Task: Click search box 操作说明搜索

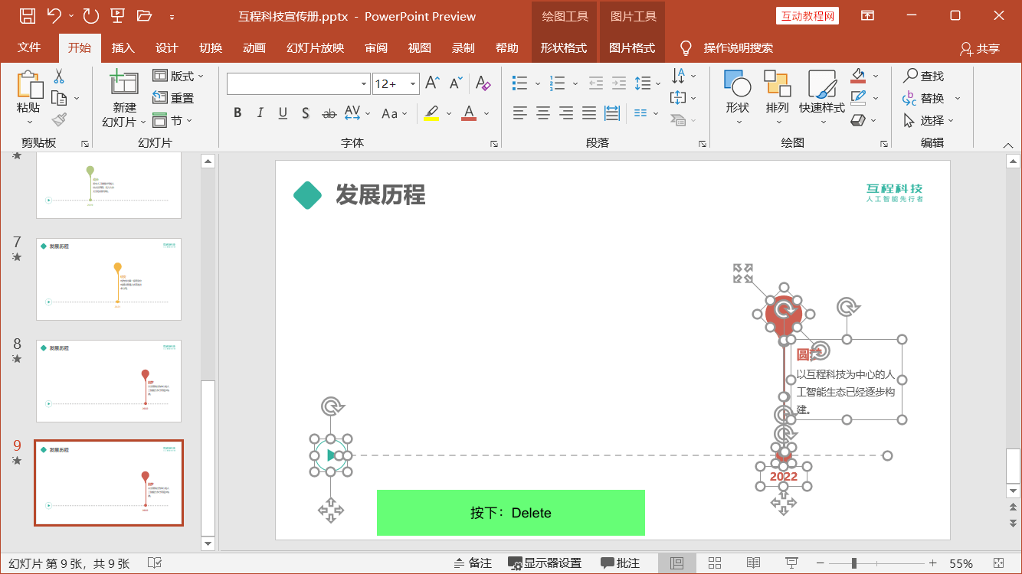Action: pyautogui.click(x=738, y=48)
